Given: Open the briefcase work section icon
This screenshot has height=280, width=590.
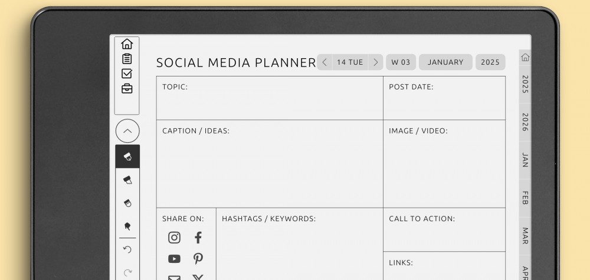Looking at the screenshot, I should tap(127, 89).
